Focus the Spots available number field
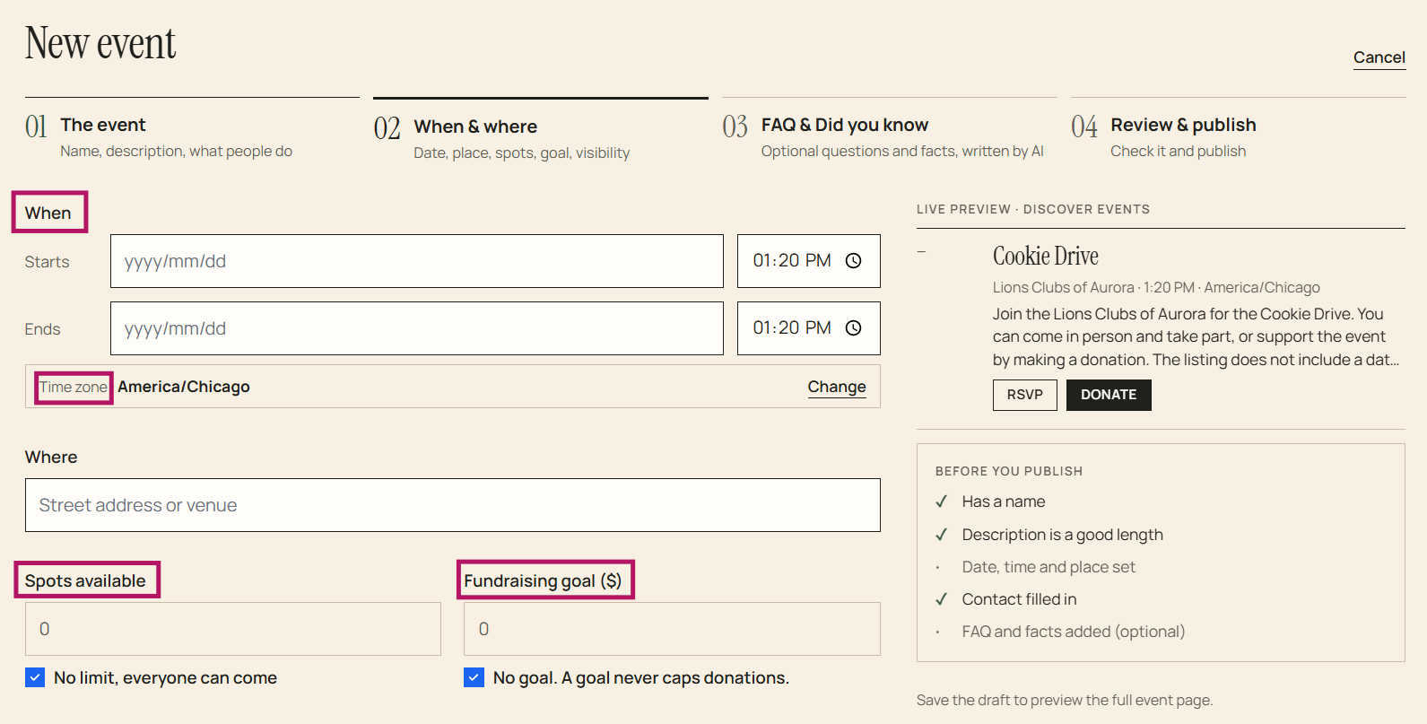Image resolution: width=1427 pixels, height=724 pixels. (x=233, y=629)
